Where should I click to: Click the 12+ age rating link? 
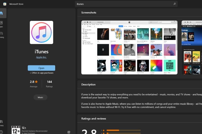[x=24, y=128]
